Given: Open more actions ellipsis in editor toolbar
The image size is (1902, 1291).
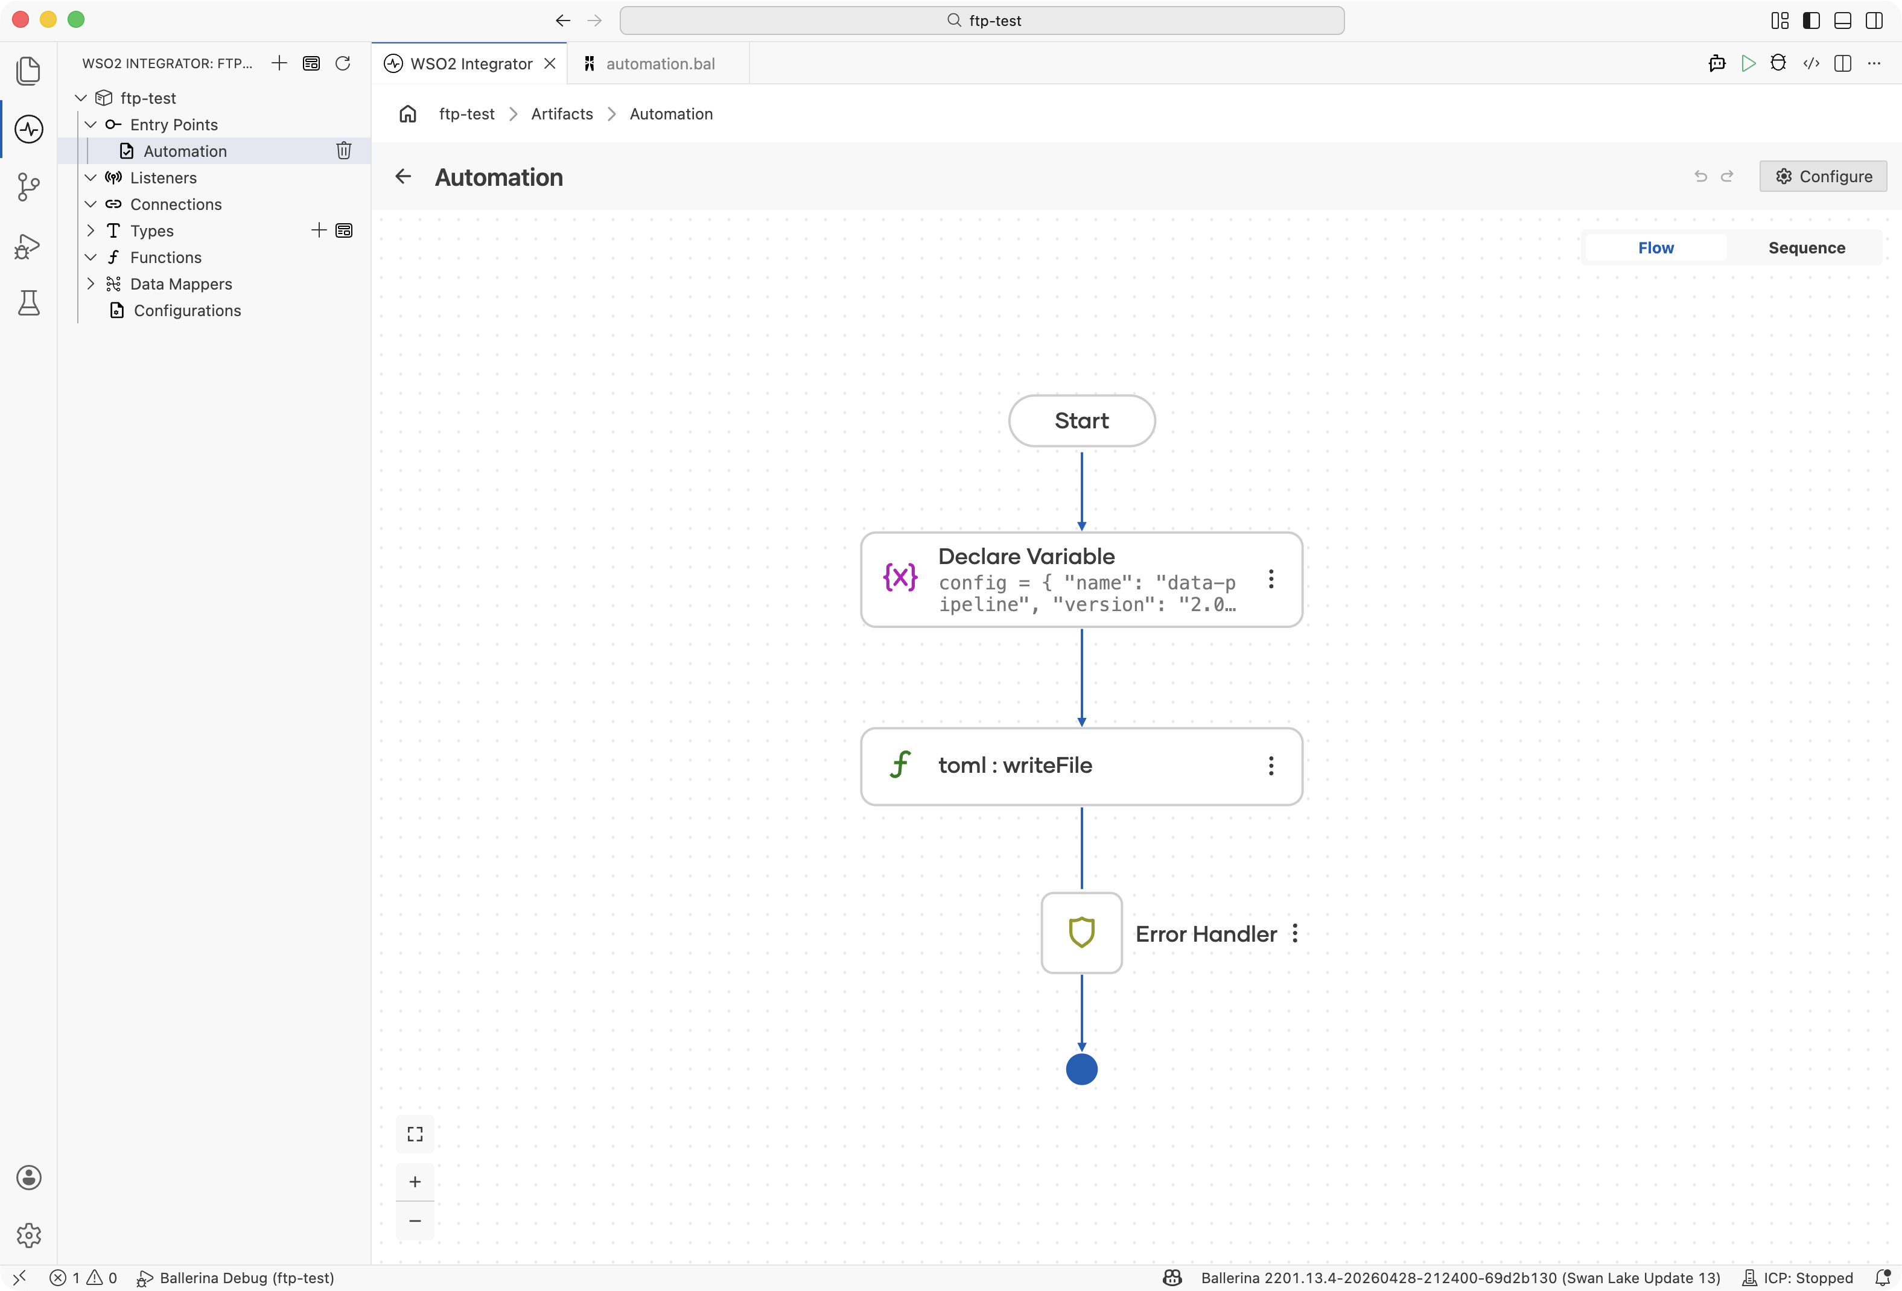Looking at the screenshot, I should coord(1874,64).
